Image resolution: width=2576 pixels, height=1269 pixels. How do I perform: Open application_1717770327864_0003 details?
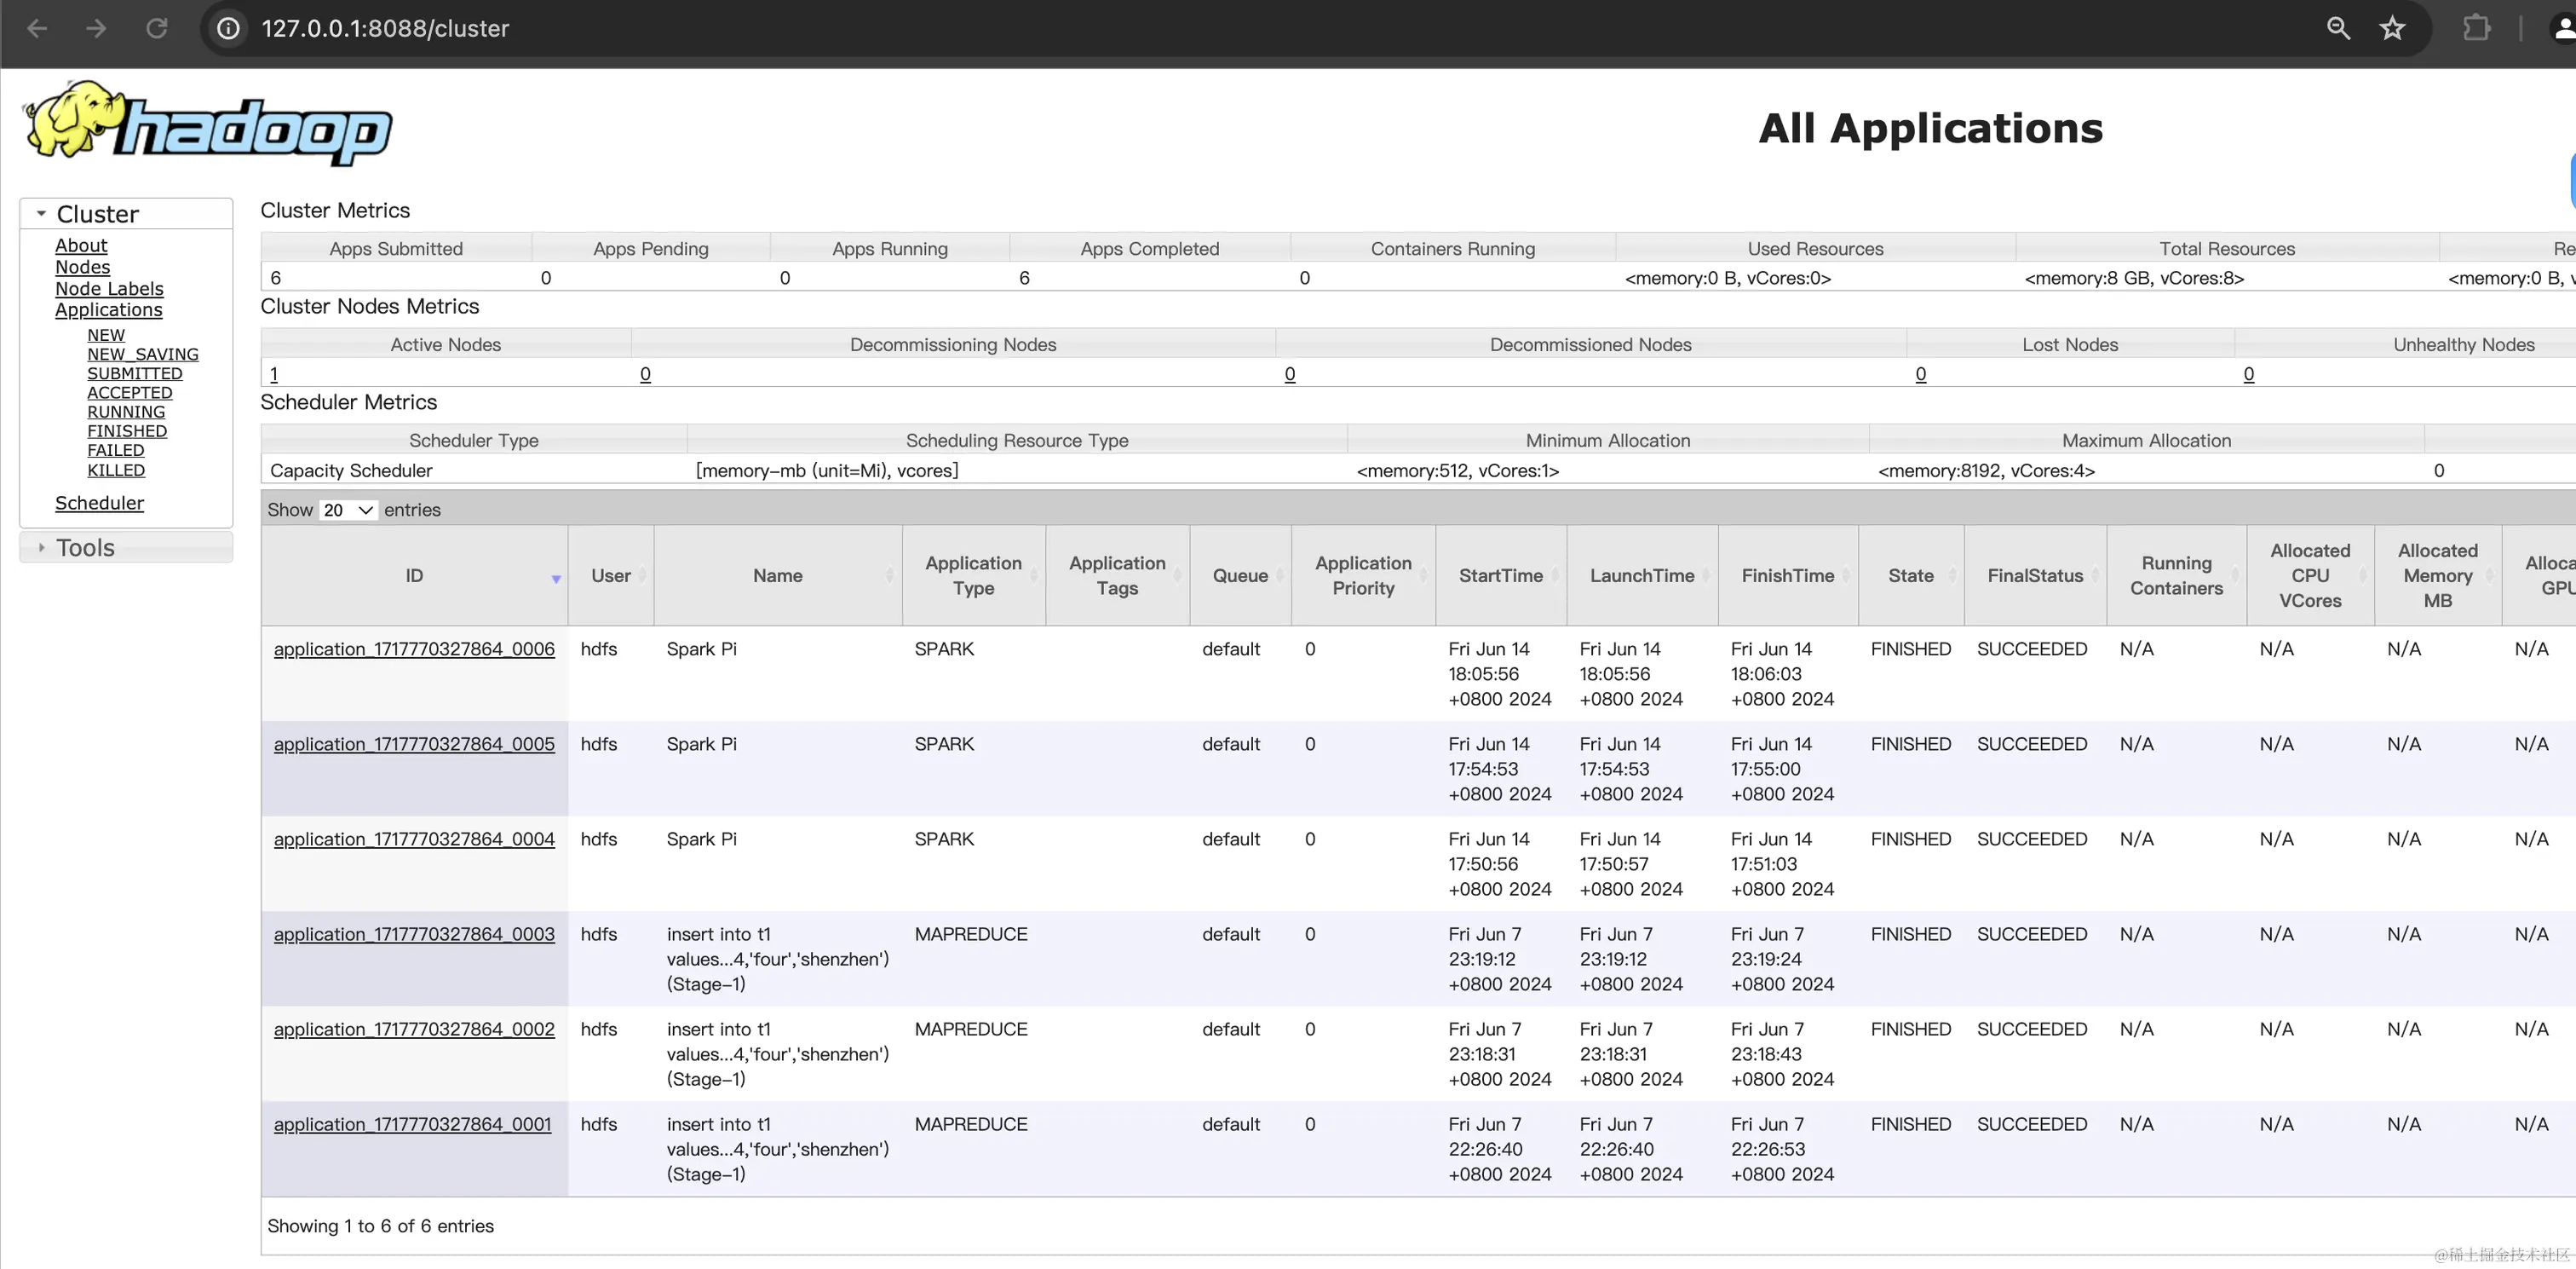(x=414, y=935)
